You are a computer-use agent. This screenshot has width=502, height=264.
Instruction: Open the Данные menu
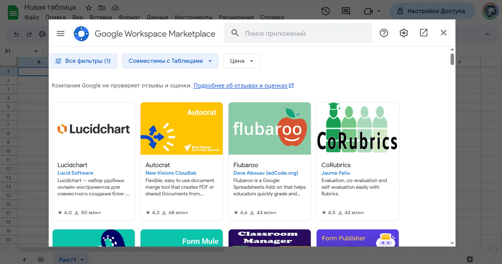[x=157, y=17]
